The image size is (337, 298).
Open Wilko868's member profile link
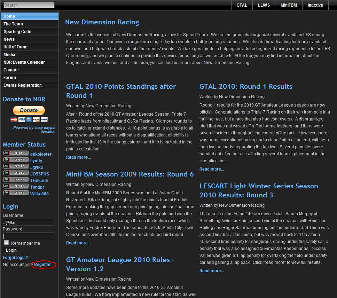39,194
